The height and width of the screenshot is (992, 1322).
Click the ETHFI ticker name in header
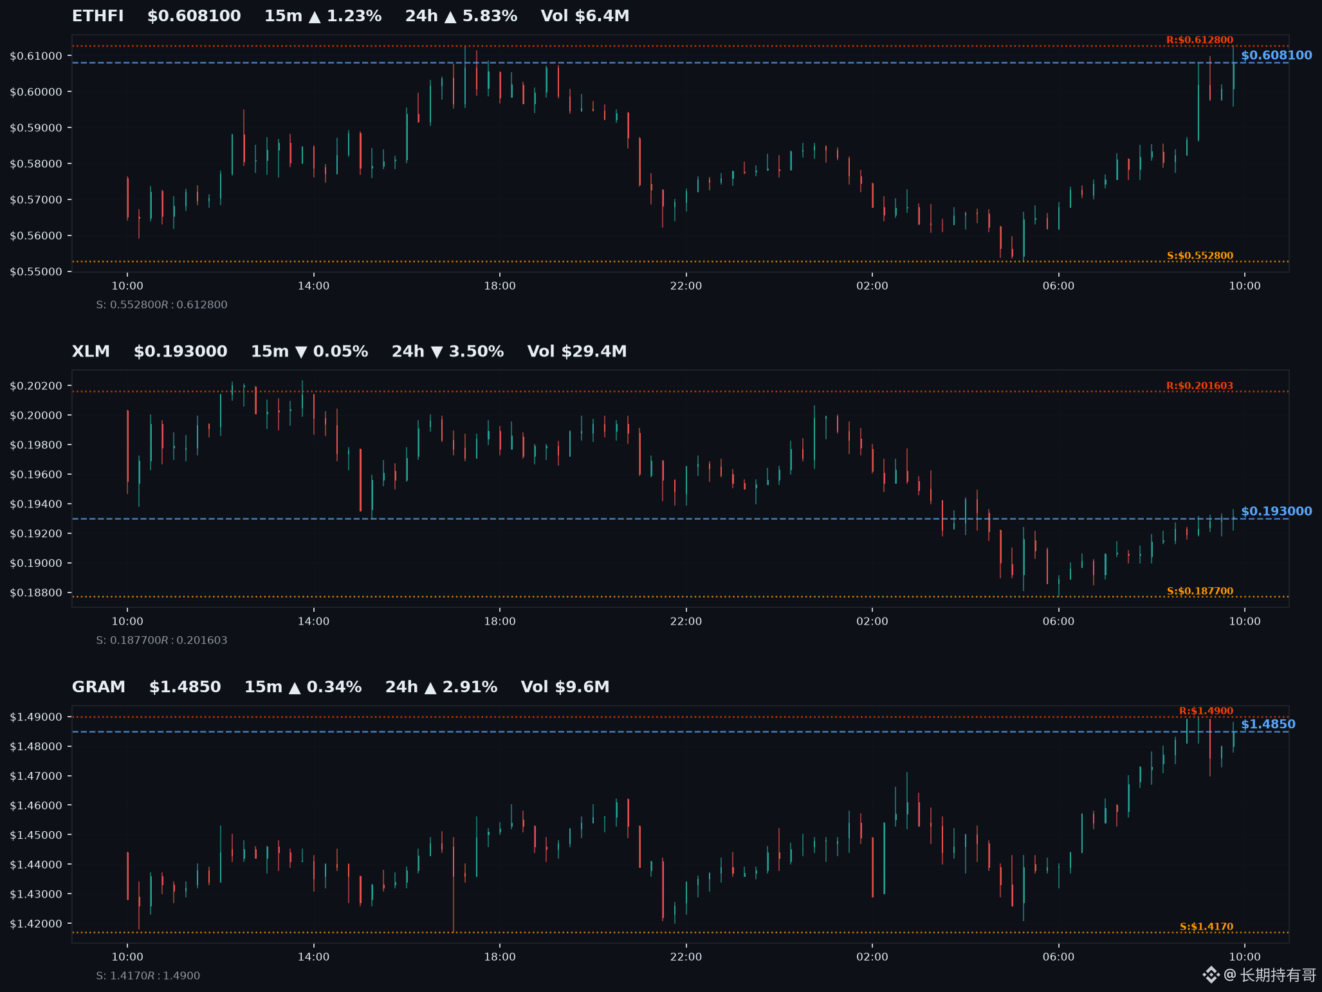point(98,16)
